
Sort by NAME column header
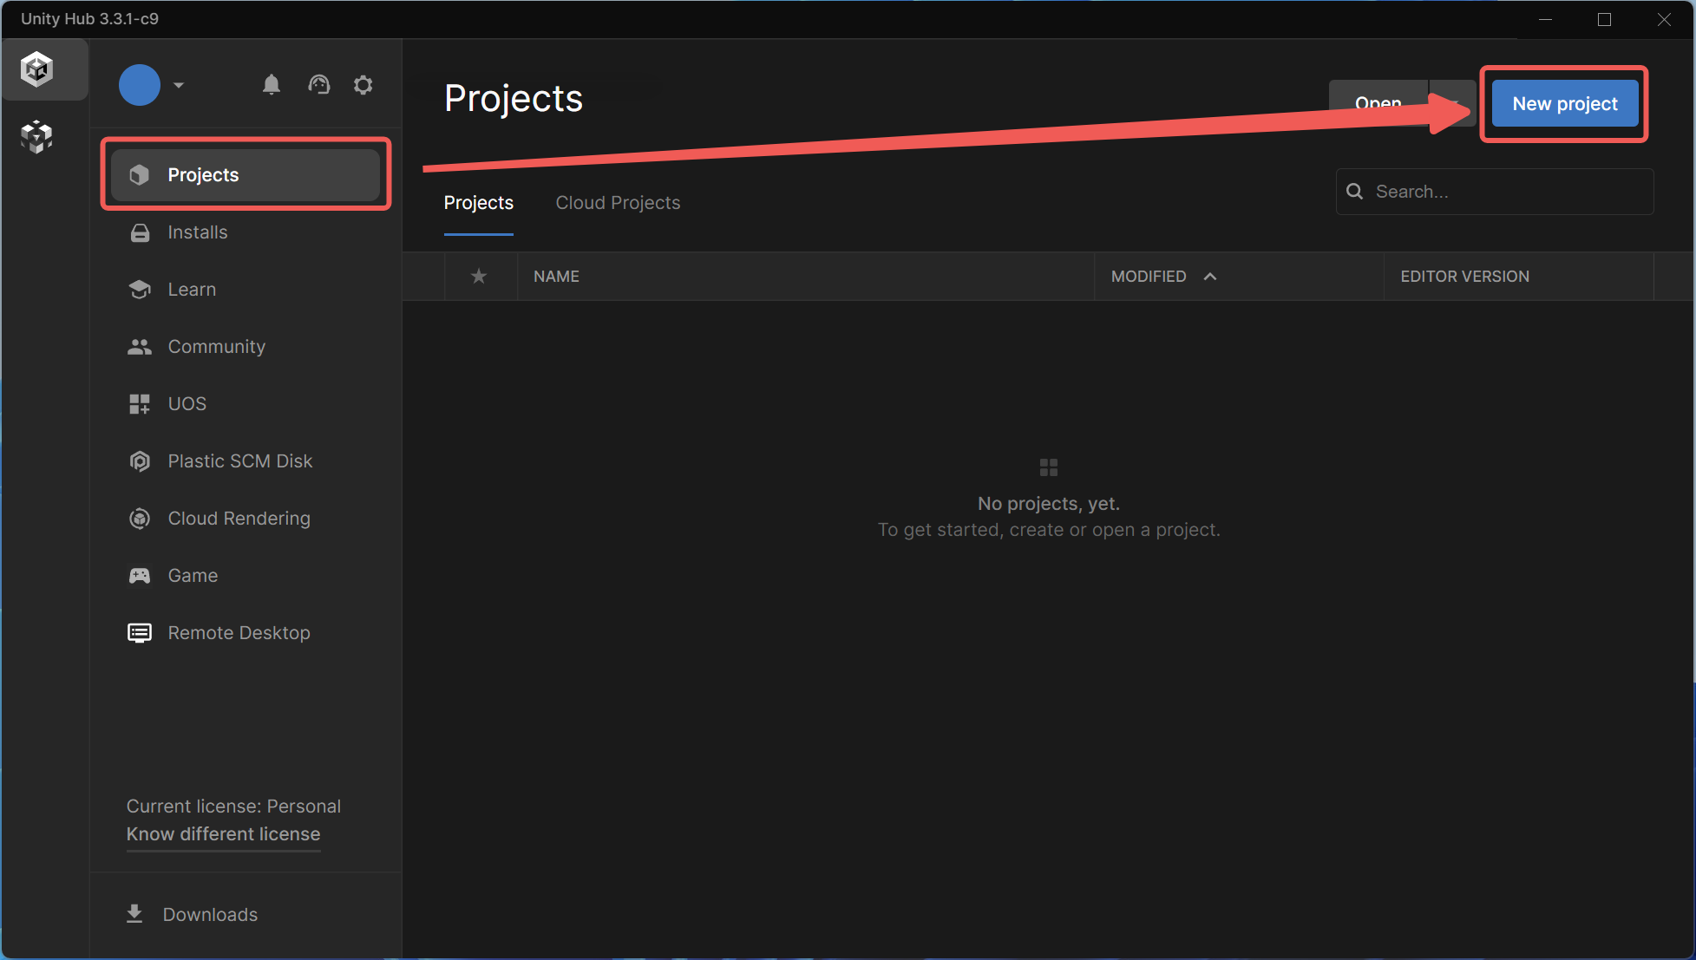(x=556, y=277)
